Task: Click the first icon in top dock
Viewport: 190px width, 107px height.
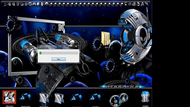Action: tap(5, 4)
